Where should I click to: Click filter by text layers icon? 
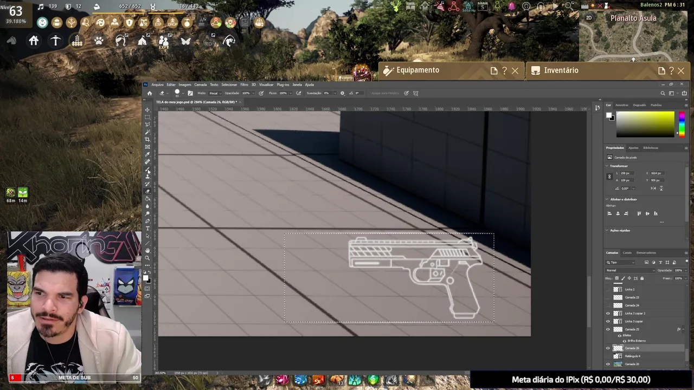[x=660, y=262]
